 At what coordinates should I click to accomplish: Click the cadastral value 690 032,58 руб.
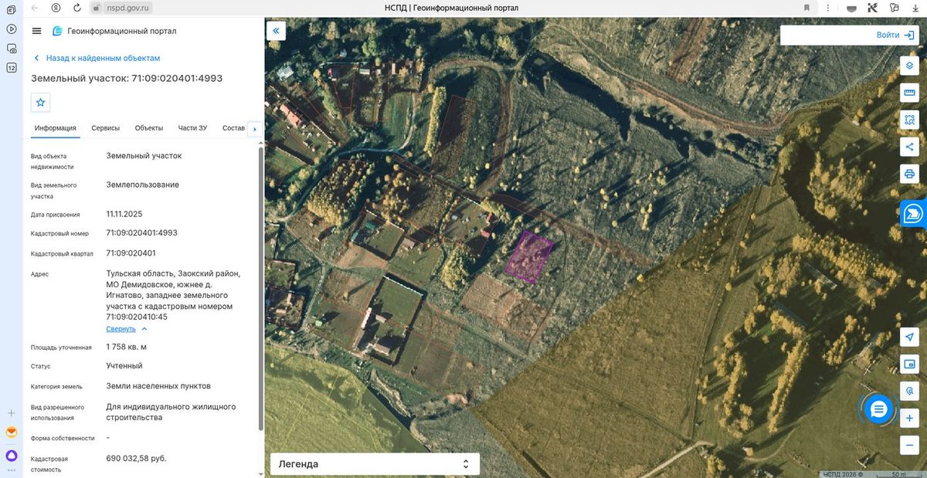[136, 458]
